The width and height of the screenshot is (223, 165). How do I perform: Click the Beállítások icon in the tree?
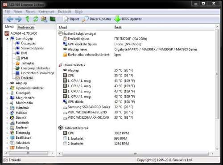pos(12,138)
